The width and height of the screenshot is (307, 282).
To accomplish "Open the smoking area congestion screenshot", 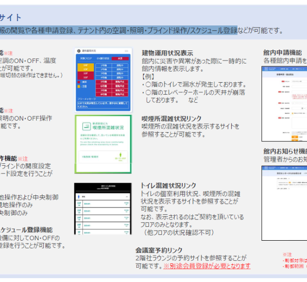I will 103,144.
